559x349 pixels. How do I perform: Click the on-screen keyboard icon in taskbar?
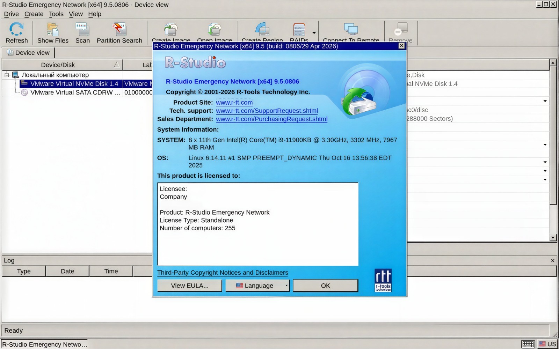(x=528, y=344)
